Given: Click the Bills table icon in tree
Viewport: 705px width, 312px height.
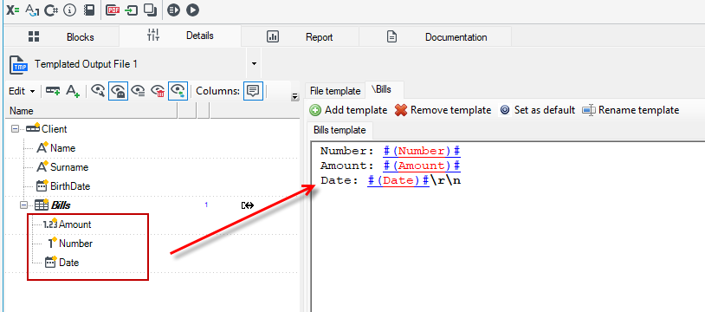Looking at the screenshot, I should click(42, 205).
